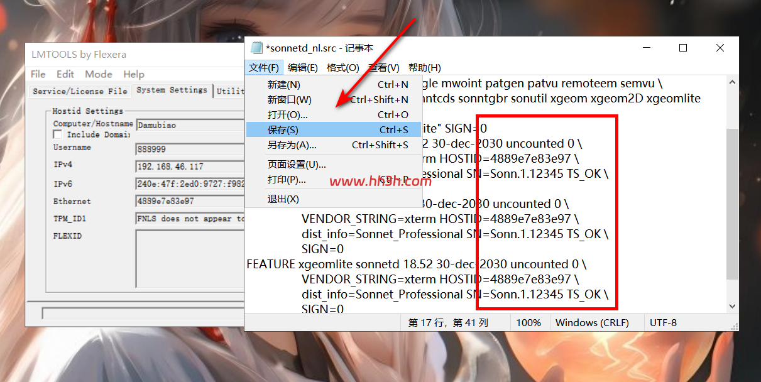Click the Computer/Hostname field showing Damubiao
The image size is (761, 382).
[190, 125]
